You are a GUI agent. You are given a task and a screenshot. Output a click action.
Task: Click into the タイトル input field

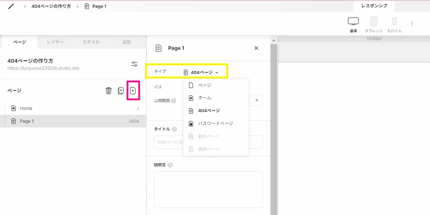[209, 142]
